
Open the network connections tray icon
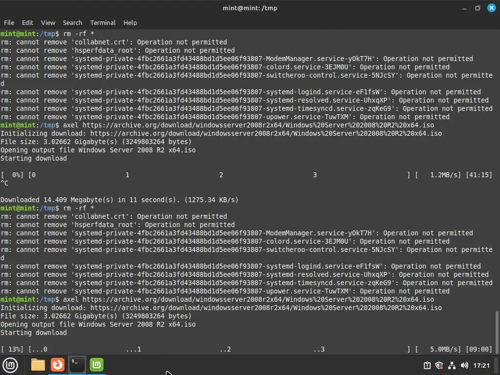452,365
